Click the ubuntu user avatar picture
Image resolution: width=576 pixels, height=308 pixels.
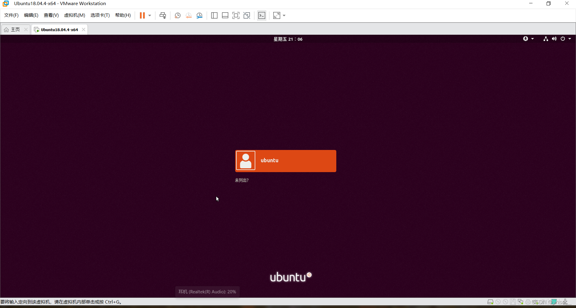click(246, 161)
